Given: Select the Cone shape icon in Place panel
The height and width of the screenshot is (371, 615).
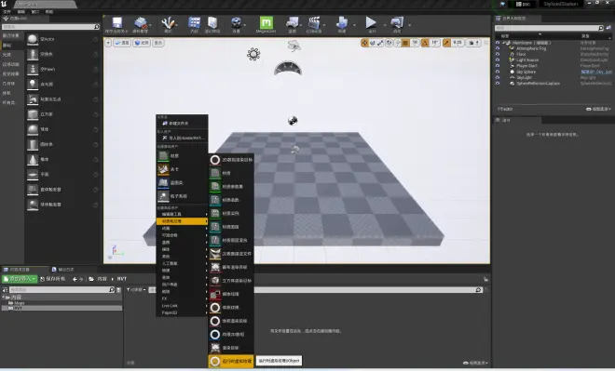Looking at the screenshot, I should pyautogui.click(x=33, y=159).
